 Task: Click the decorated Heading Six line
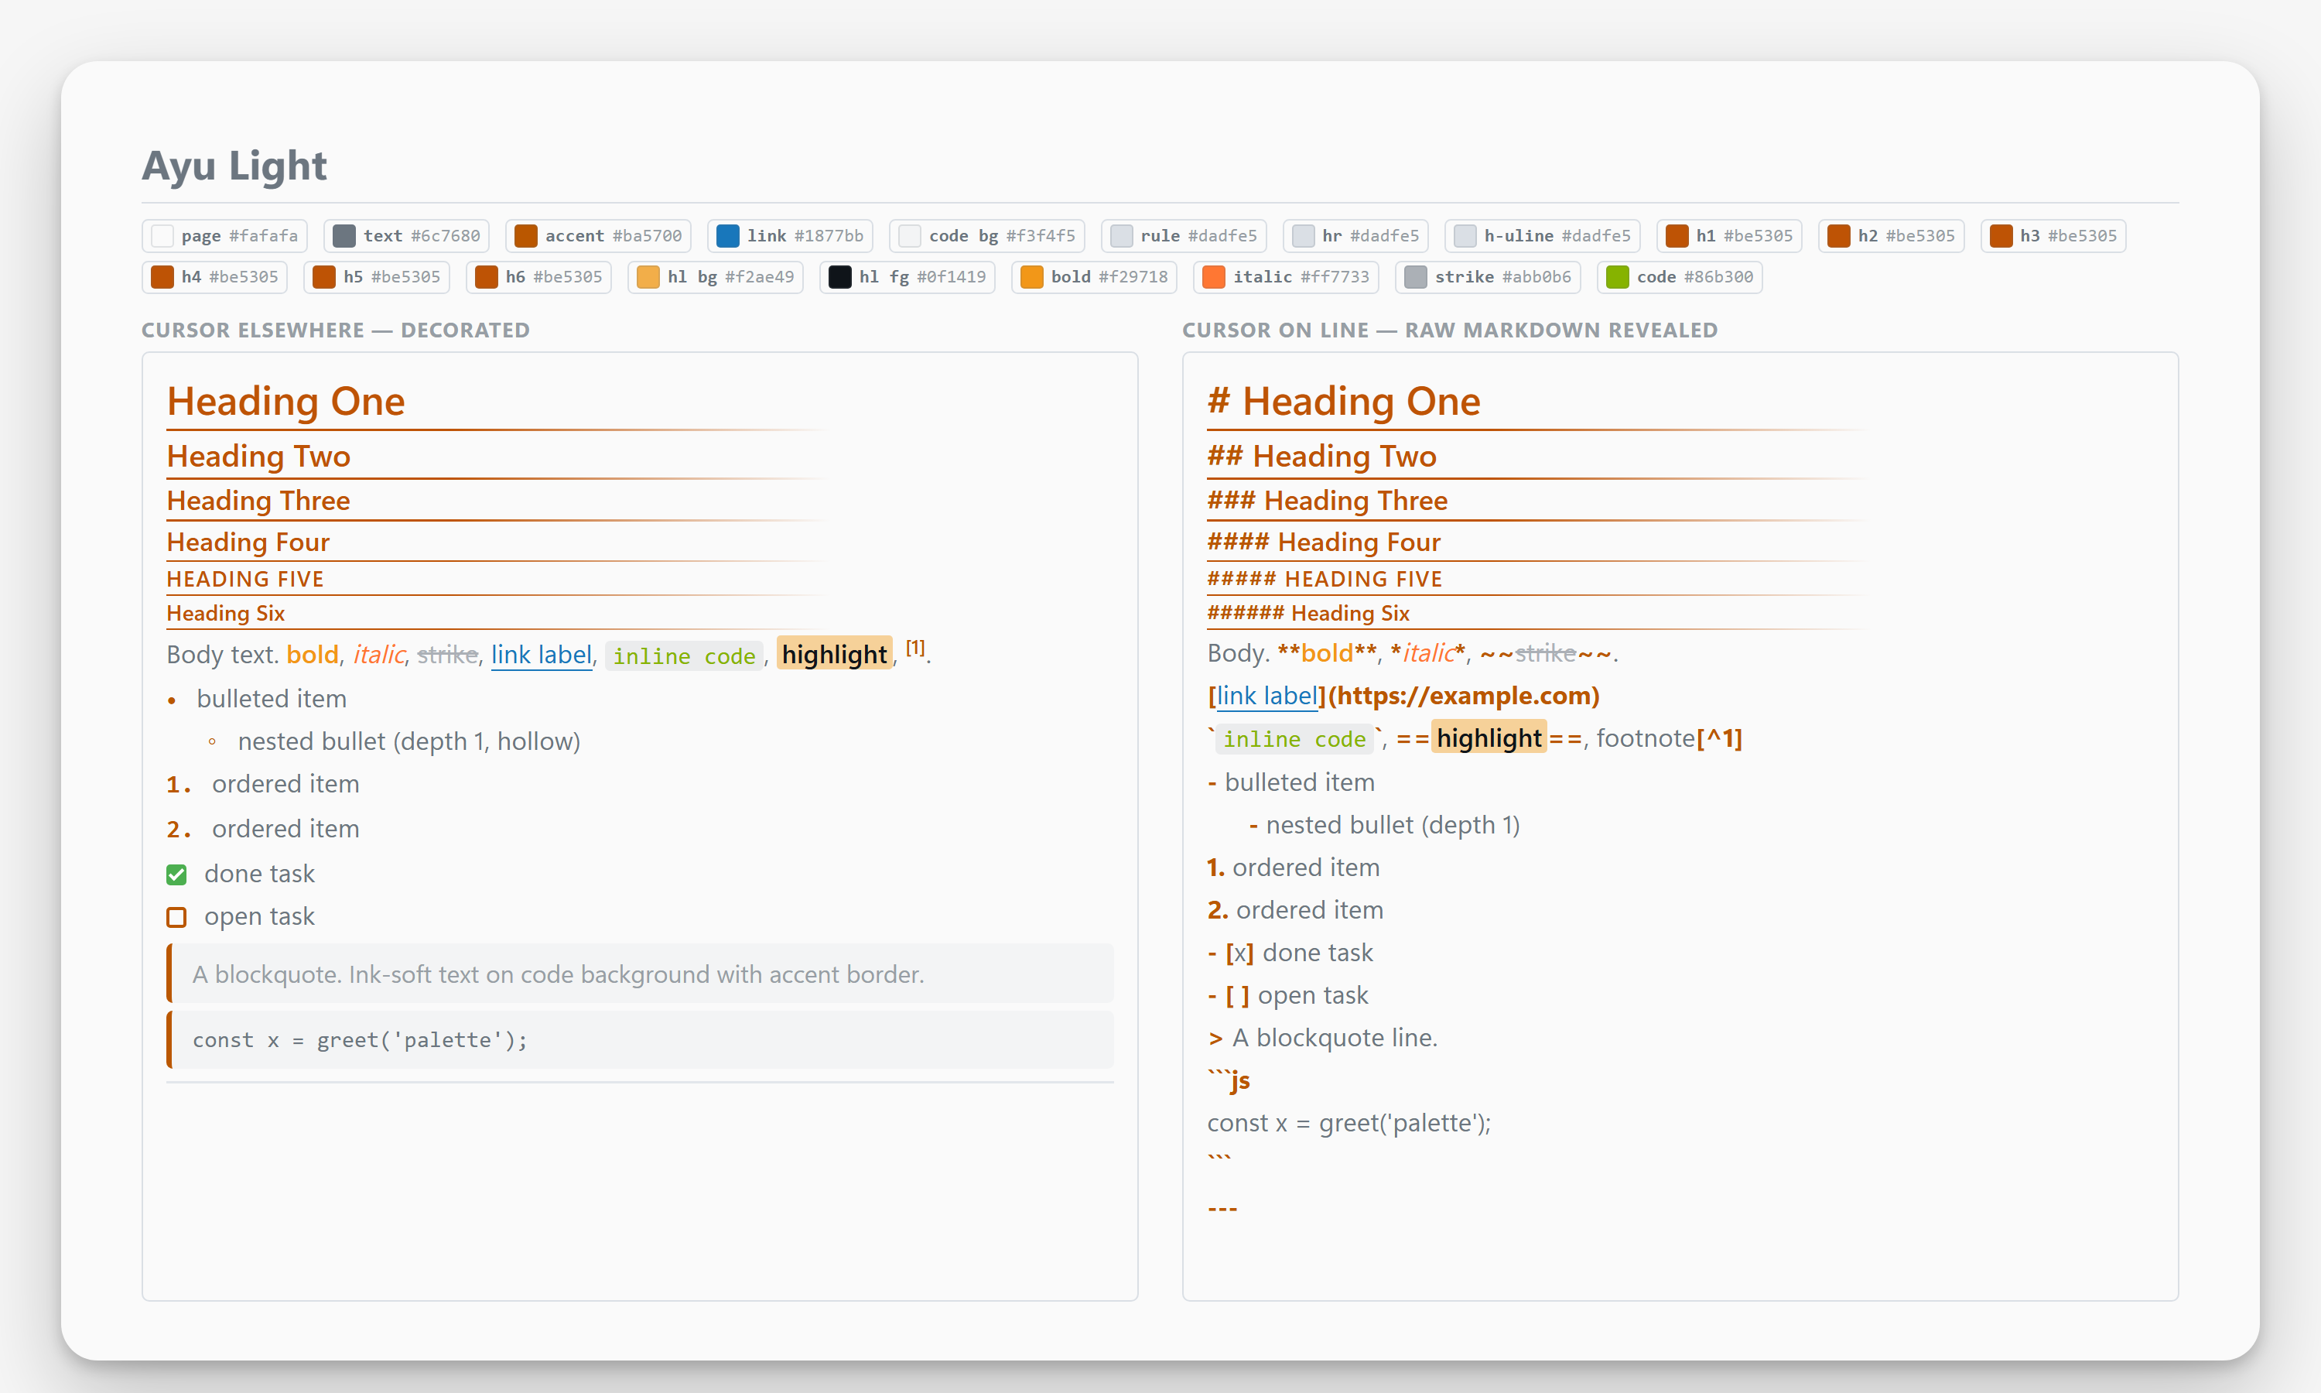225,613
